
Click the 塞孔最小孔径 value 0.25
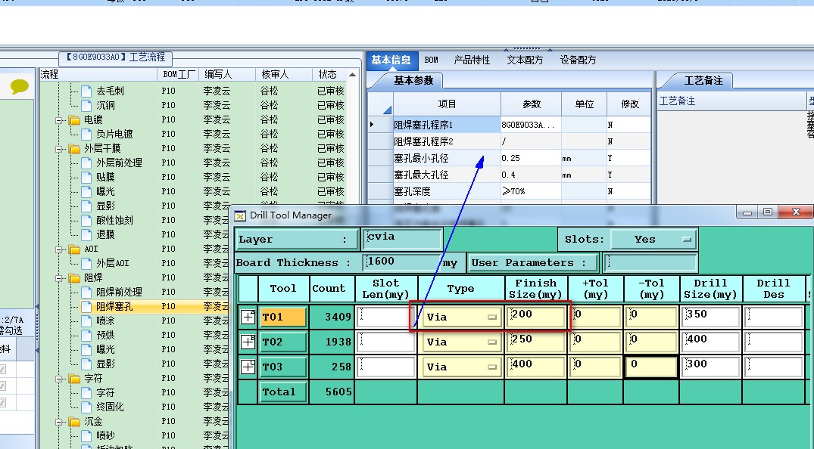pyautogui.click(x=530, y=158)
